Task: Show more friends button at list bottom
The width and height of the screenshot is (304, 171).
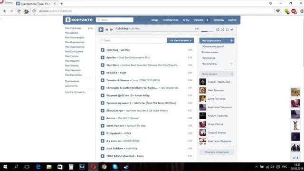Action: tap(217, 152)
